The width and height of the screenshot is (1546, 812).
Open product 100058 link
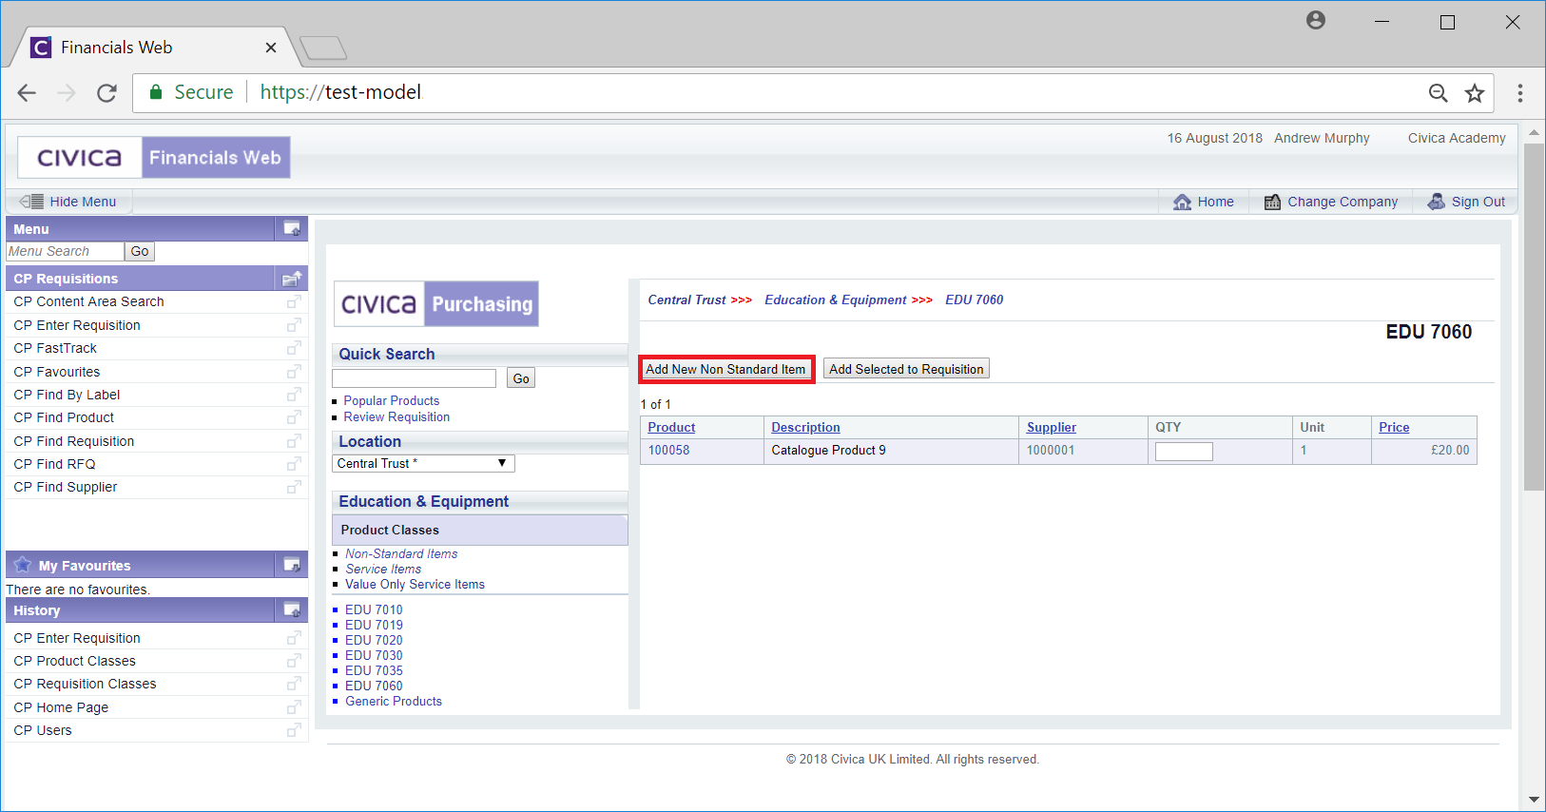pyautogui.click(x=668, y=451)
